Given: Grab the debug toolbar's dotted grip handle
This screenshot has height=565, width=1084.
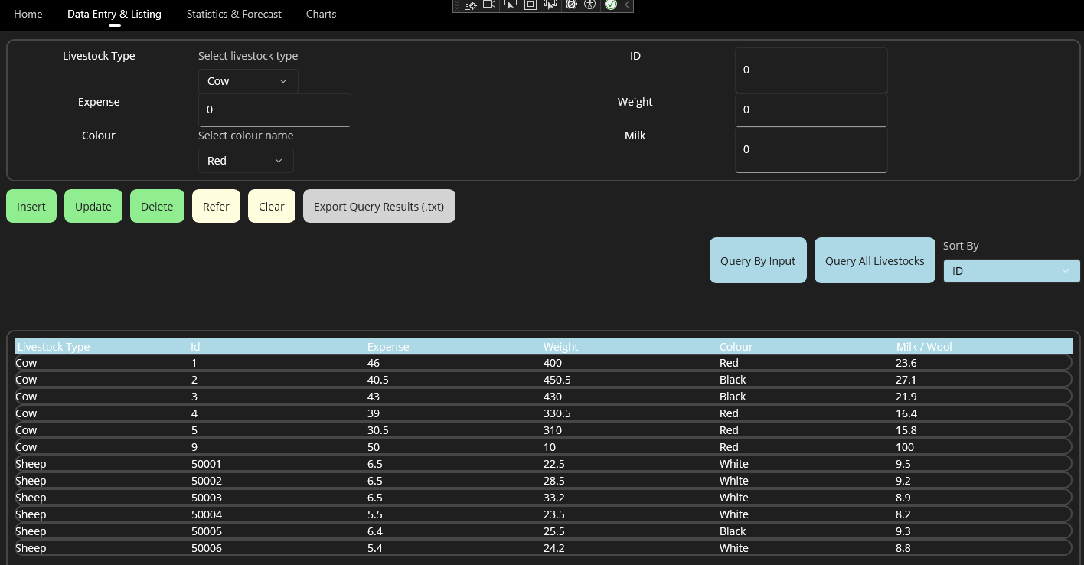Looking at the screenshot, I should tap(457, 5).
